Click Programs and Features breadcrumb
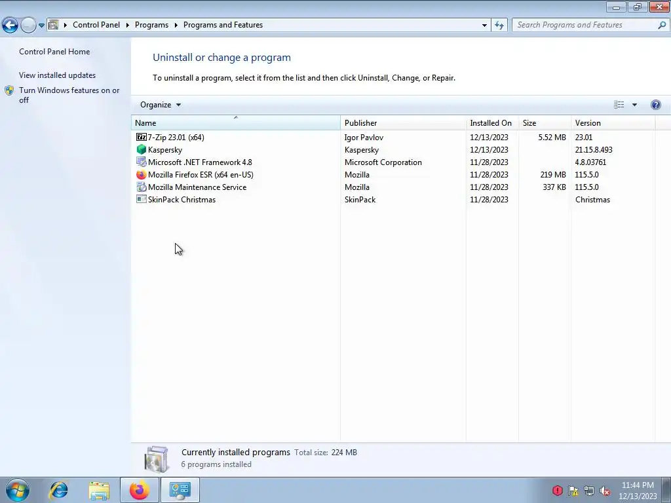Image resolution: width=671 pixels, height=503 pixels. (223, 25)
